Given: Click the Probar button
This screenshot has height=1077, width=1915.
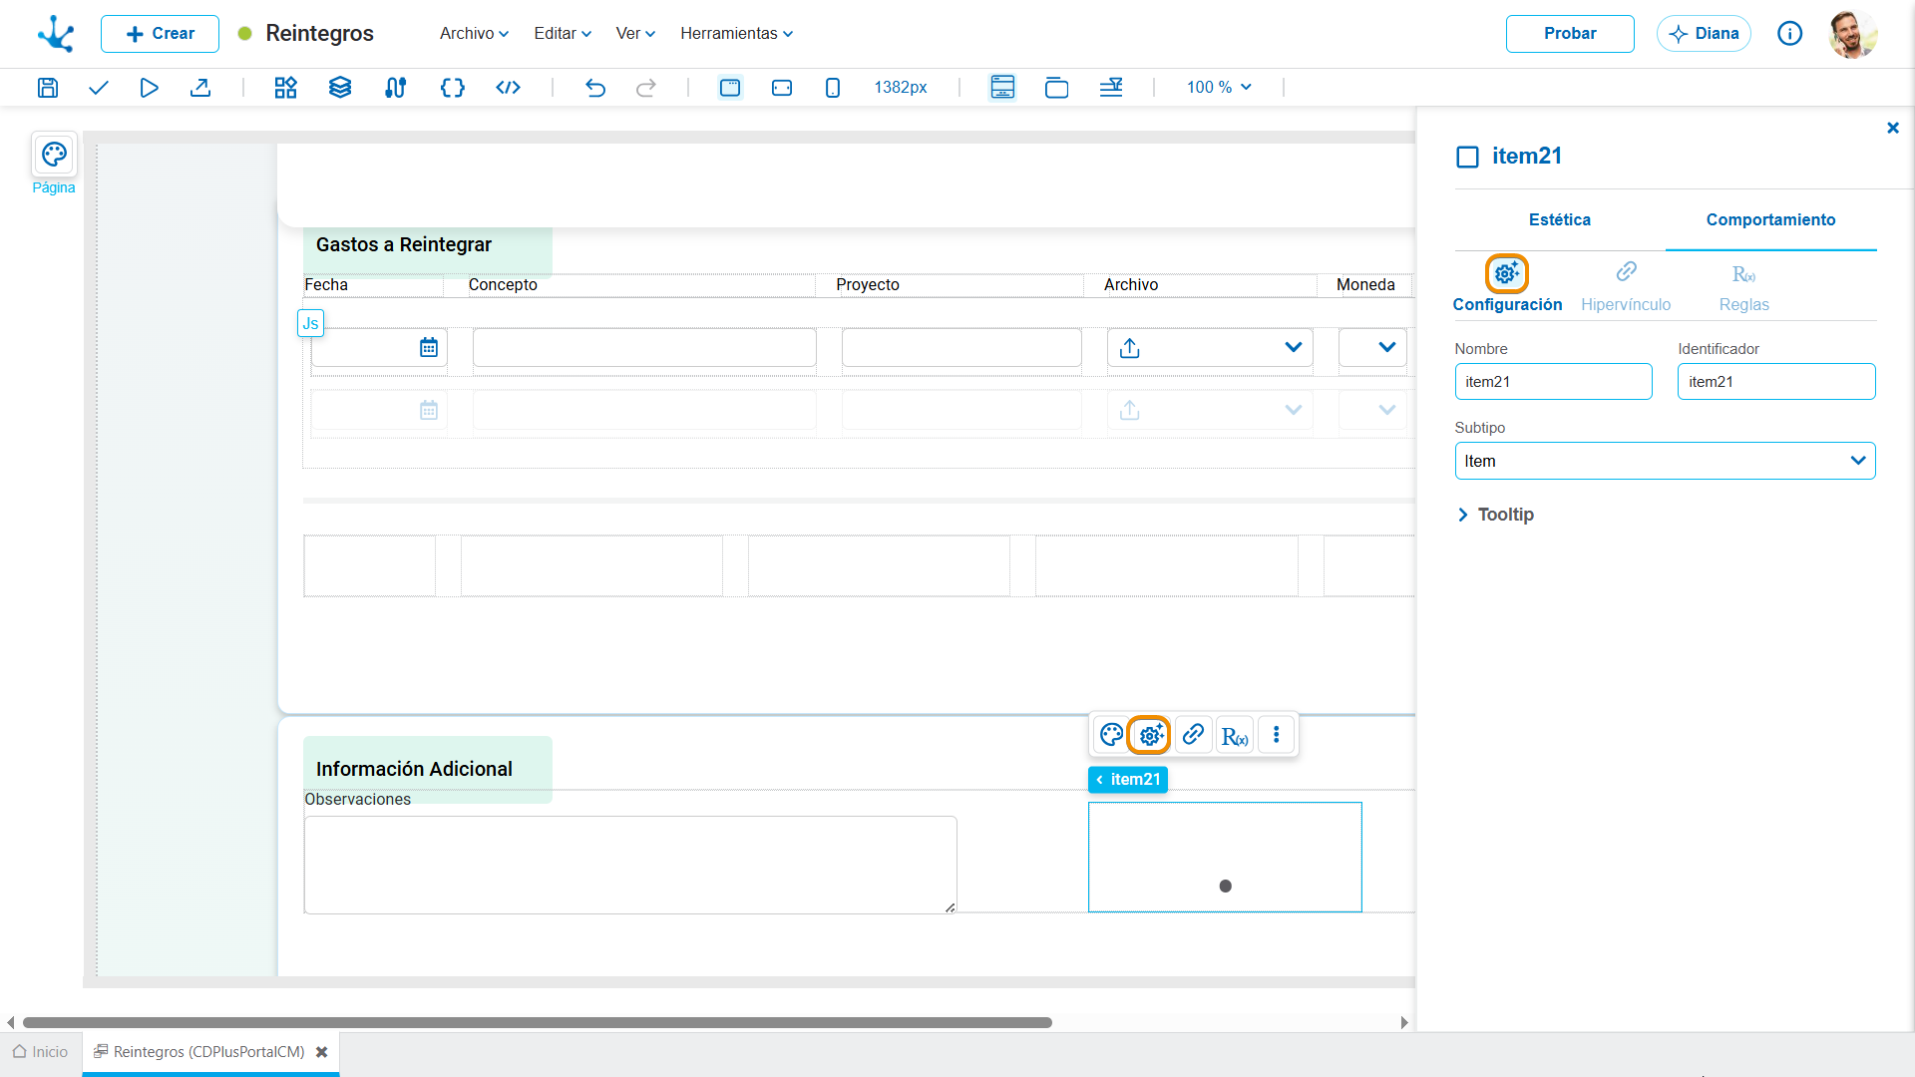Looking at the screenshot, I should click(x=1570, y=34).
